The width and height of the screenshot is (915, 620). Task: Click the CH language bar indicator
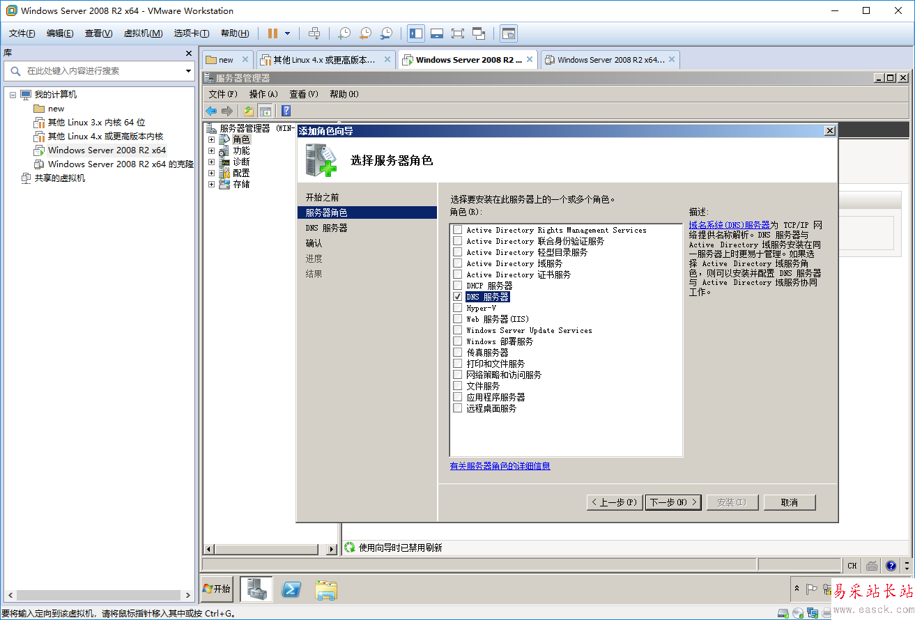click(852, 566)
